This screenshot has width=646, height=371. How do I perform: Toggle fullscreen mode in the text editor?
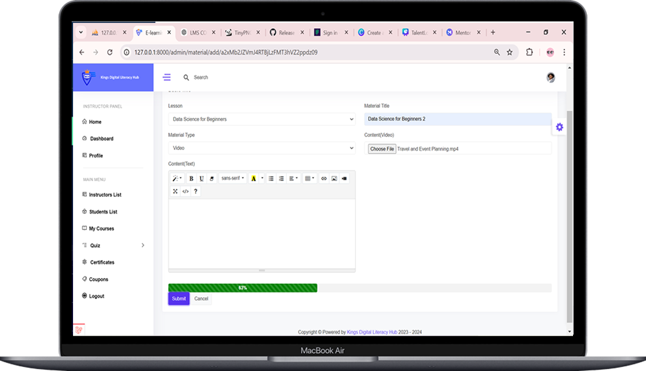coord(175,191)
